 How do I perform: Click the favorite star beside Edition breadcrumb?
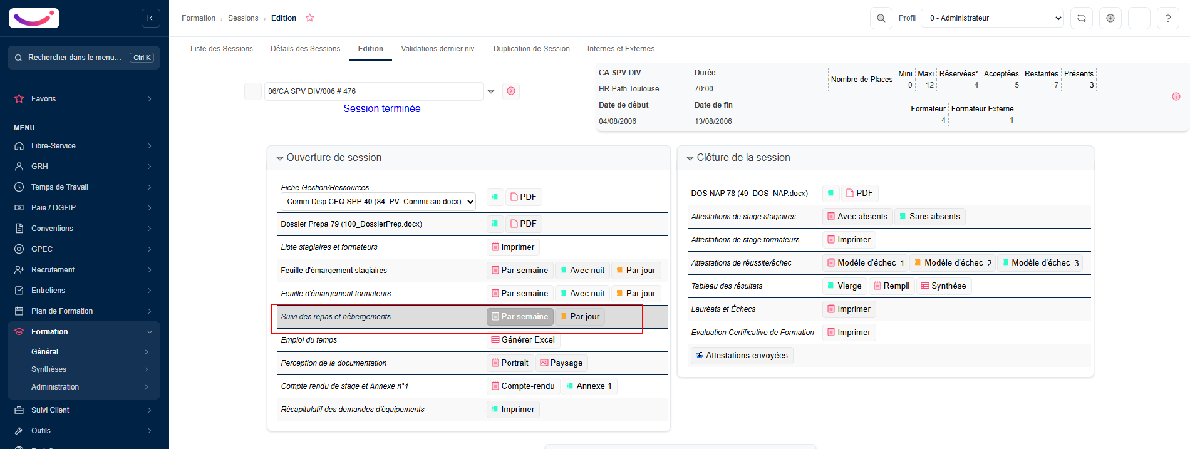309,18
